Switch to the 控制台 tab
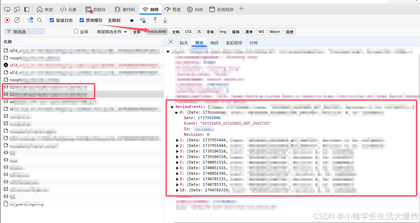The image size is (420, 223). click(x=96, y=9)
